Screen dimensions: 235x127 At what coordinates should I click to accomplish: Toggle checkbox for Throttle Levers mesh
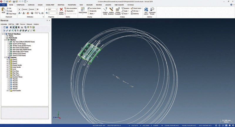click(x=9, y=46)
